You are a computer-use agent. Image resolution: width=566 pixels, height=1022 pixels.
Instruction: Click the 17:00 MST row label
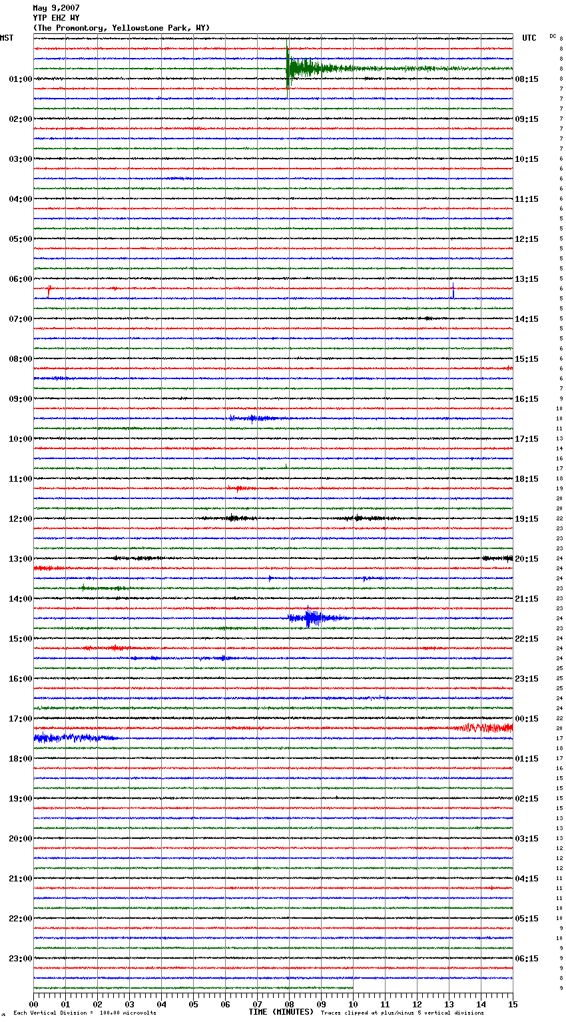(x=21, y=719)
